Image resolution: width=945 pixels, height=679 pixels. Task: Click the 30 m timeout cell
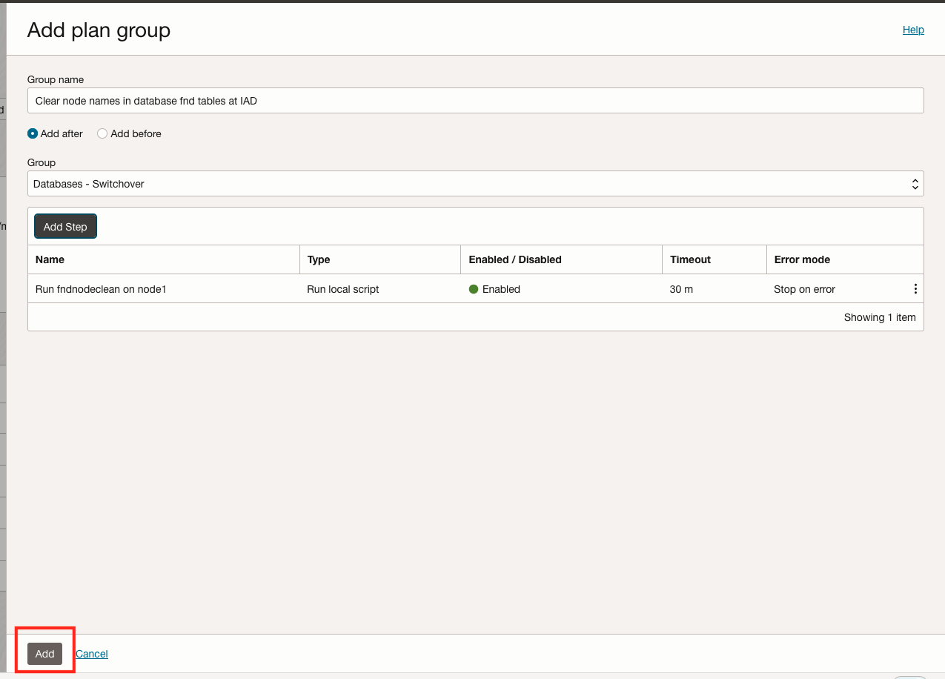[x=681, y=289]
